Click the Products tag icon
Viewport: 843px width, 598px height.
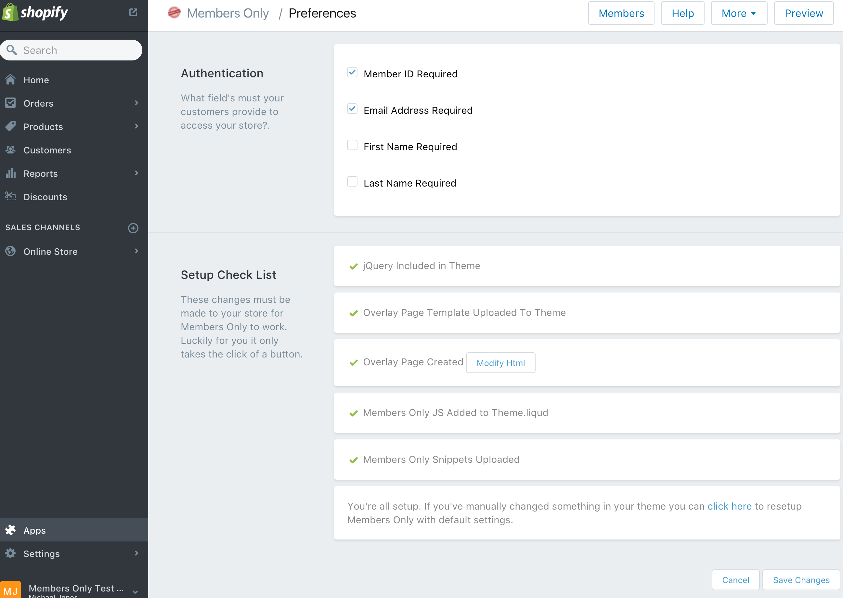[x=10, y=126]
